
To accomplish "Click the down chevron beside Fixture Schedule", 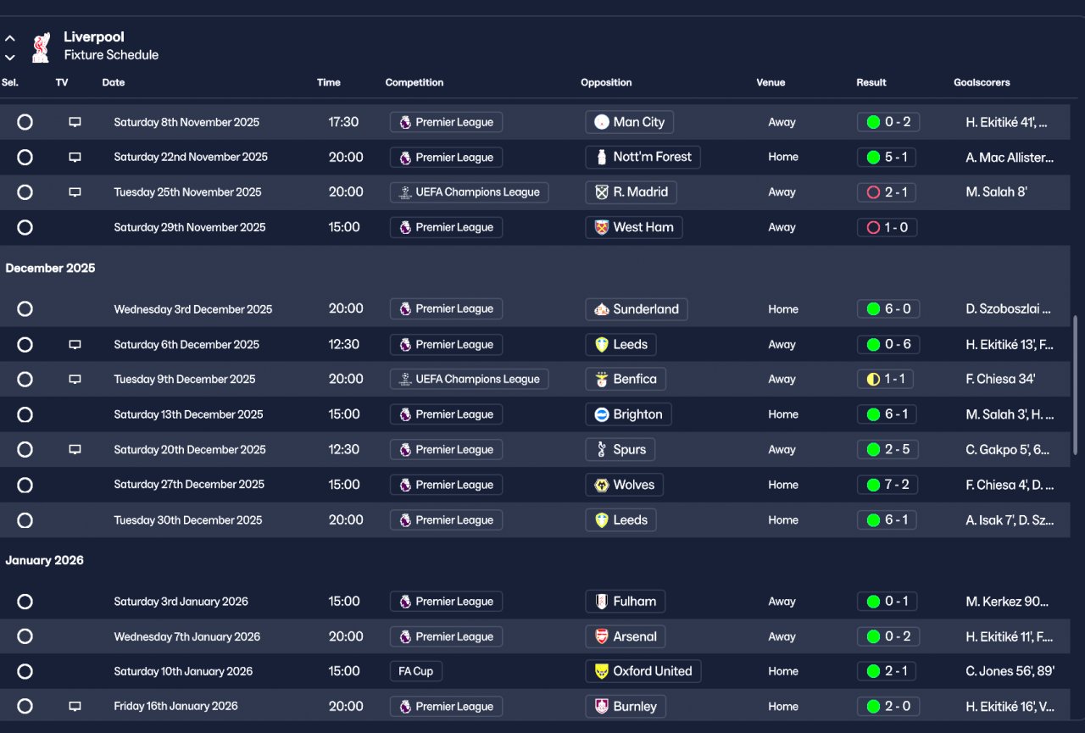I will 10,58.
